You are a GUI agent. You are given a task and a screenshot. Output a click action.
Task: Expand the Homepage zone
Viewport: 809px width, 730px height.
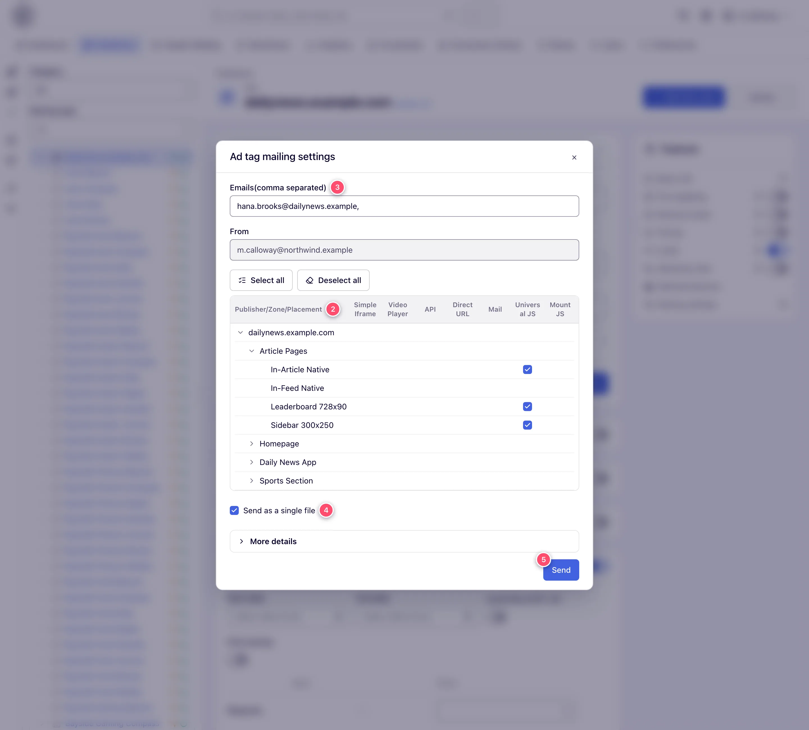click(x=252, y=444)
